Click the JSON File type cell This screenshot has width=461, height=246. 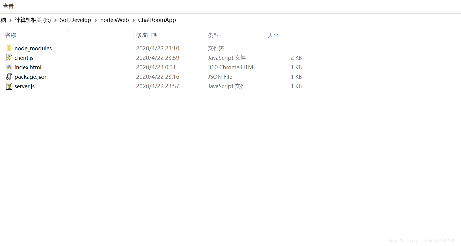pos(220,77)
